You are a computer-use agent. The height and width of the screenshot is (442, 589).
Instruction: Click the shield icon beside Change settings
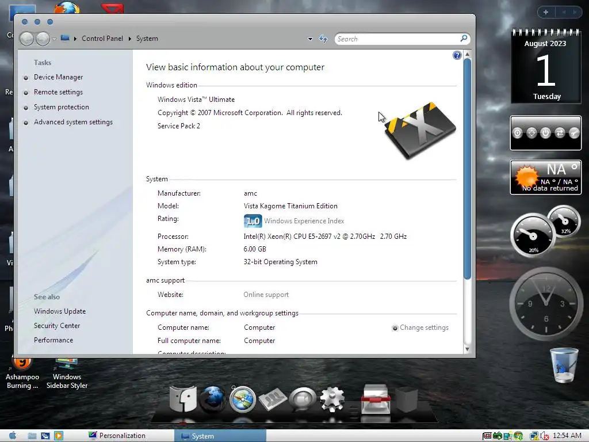[395, 327]
